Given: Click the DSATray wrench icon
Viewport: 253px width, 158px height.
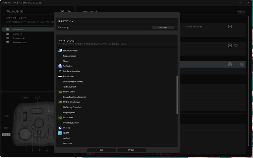Looking at the screenshot, I should click(60, 128).
